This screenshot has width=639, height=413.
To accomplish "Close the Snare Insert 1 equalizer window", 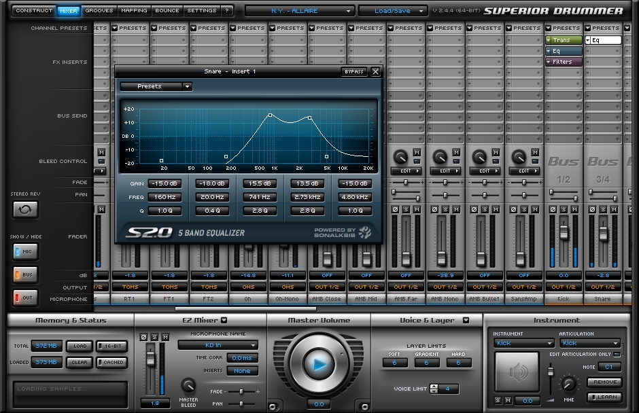I will [x=376, y=72].
